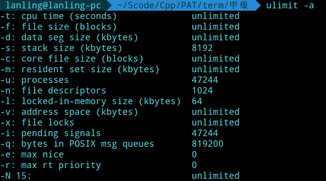
Task: Click the stack size value 8192
Action: tap(202, 48)
